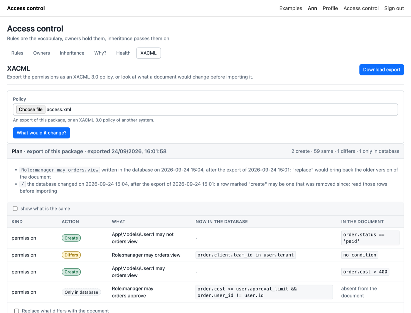Open Examples in the top navigation

(291, 8)
